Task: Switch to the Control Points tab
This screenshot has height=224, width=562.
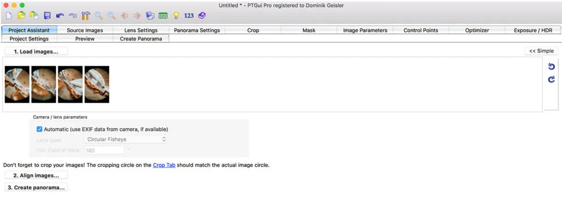Action: 421,31
